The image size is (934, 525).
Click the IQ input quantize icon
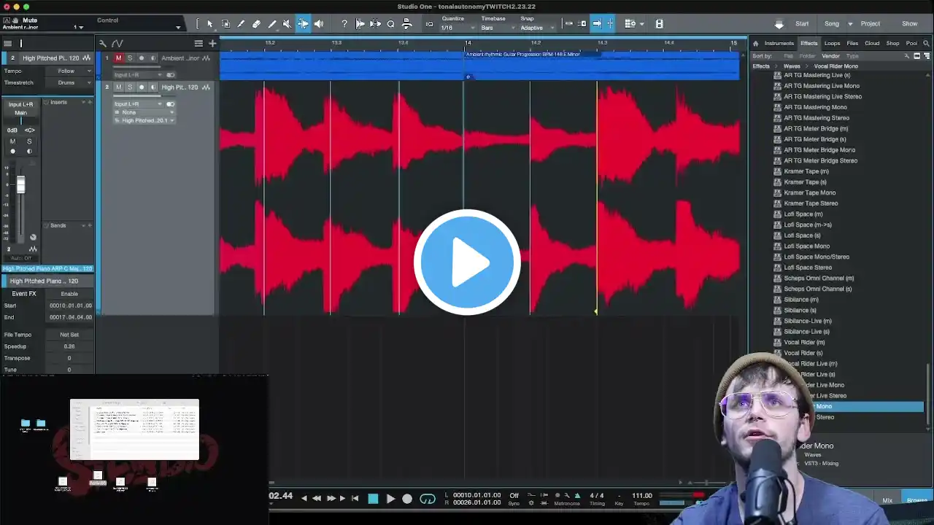click(x=429, y=24)
